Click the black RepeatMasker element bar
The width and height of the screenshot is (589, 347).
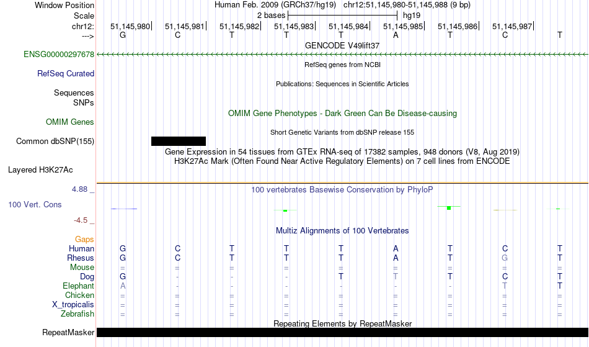343,332
